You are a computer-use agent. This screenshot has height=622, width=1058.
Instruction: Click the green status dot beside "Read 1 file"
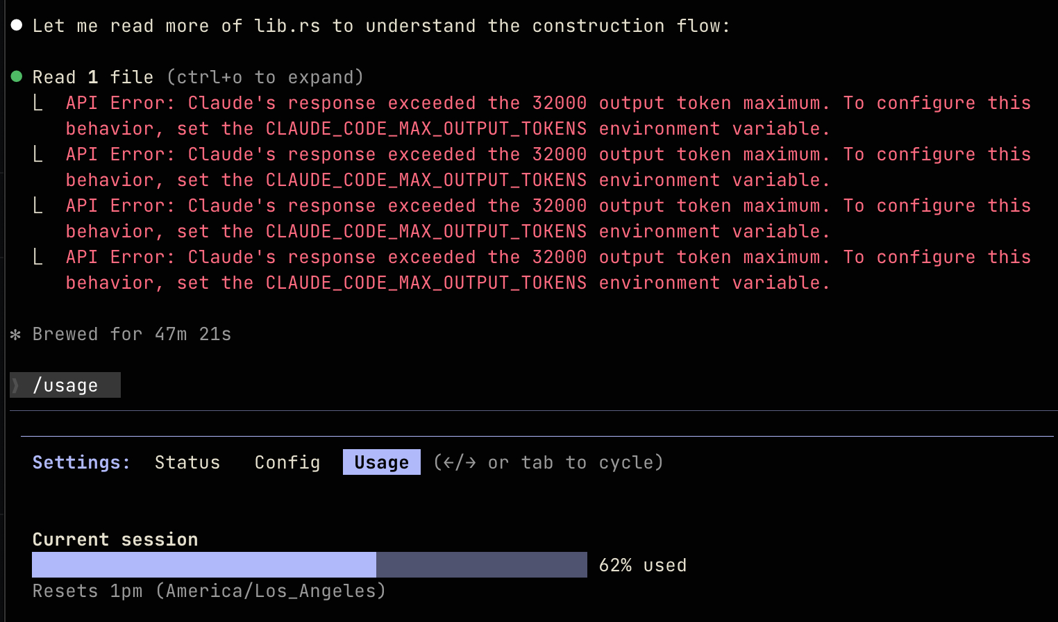pos(17,76)
